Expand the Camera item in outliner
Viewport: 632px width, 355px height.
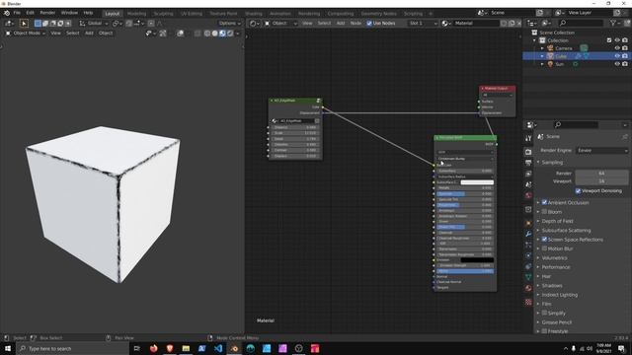(542, 48)
